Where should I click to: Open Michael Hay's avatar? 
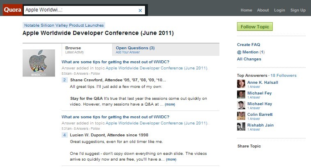(241, 105)
